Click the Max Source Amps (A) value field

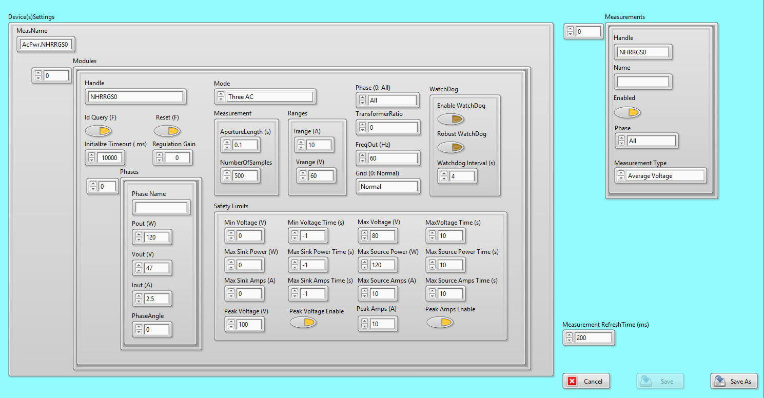(x=382, y=294)
